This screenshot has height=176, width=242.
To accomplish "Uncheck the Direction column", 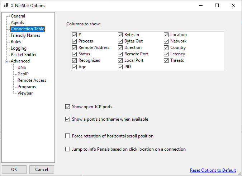I will pos(120,47).
